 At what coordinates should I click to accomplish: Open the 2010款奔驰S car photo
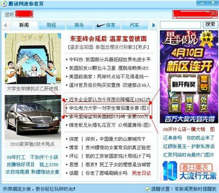coord(33,117)
